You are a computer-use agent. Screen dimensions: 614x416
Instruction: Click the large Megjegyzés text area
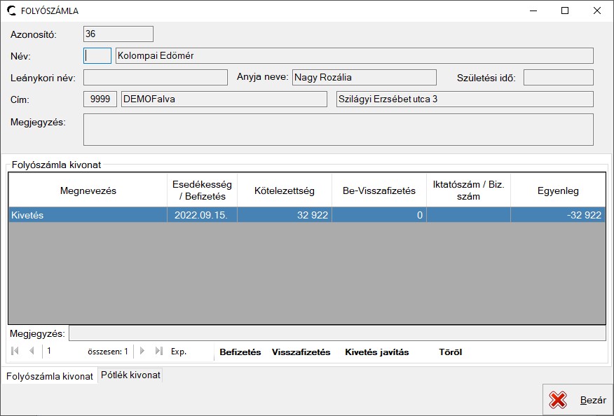(338, 130)
